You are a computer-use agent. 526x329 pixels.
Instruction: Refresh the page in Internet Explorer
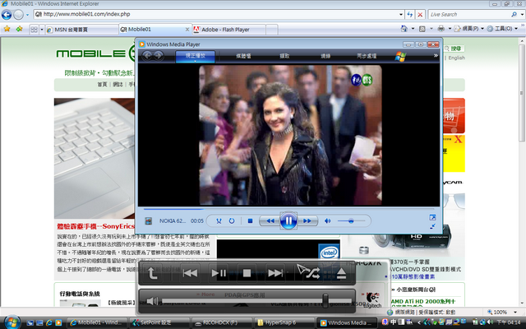(410, 15)
